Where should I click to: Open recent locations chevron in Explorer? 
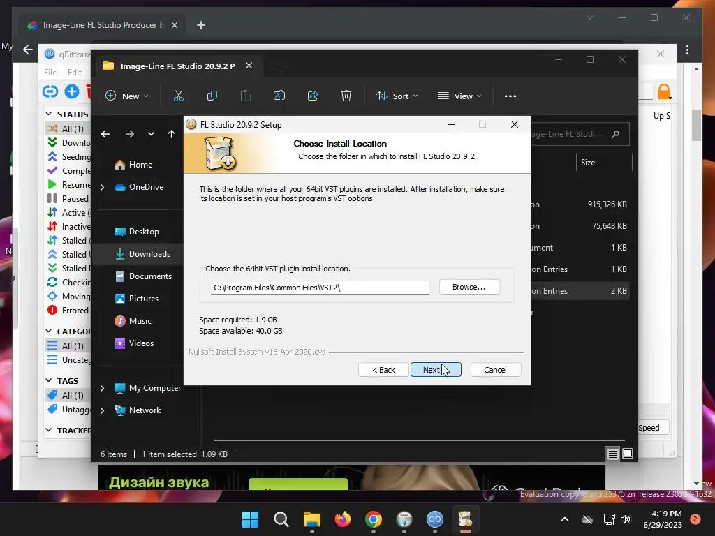[x=151, y=134]
